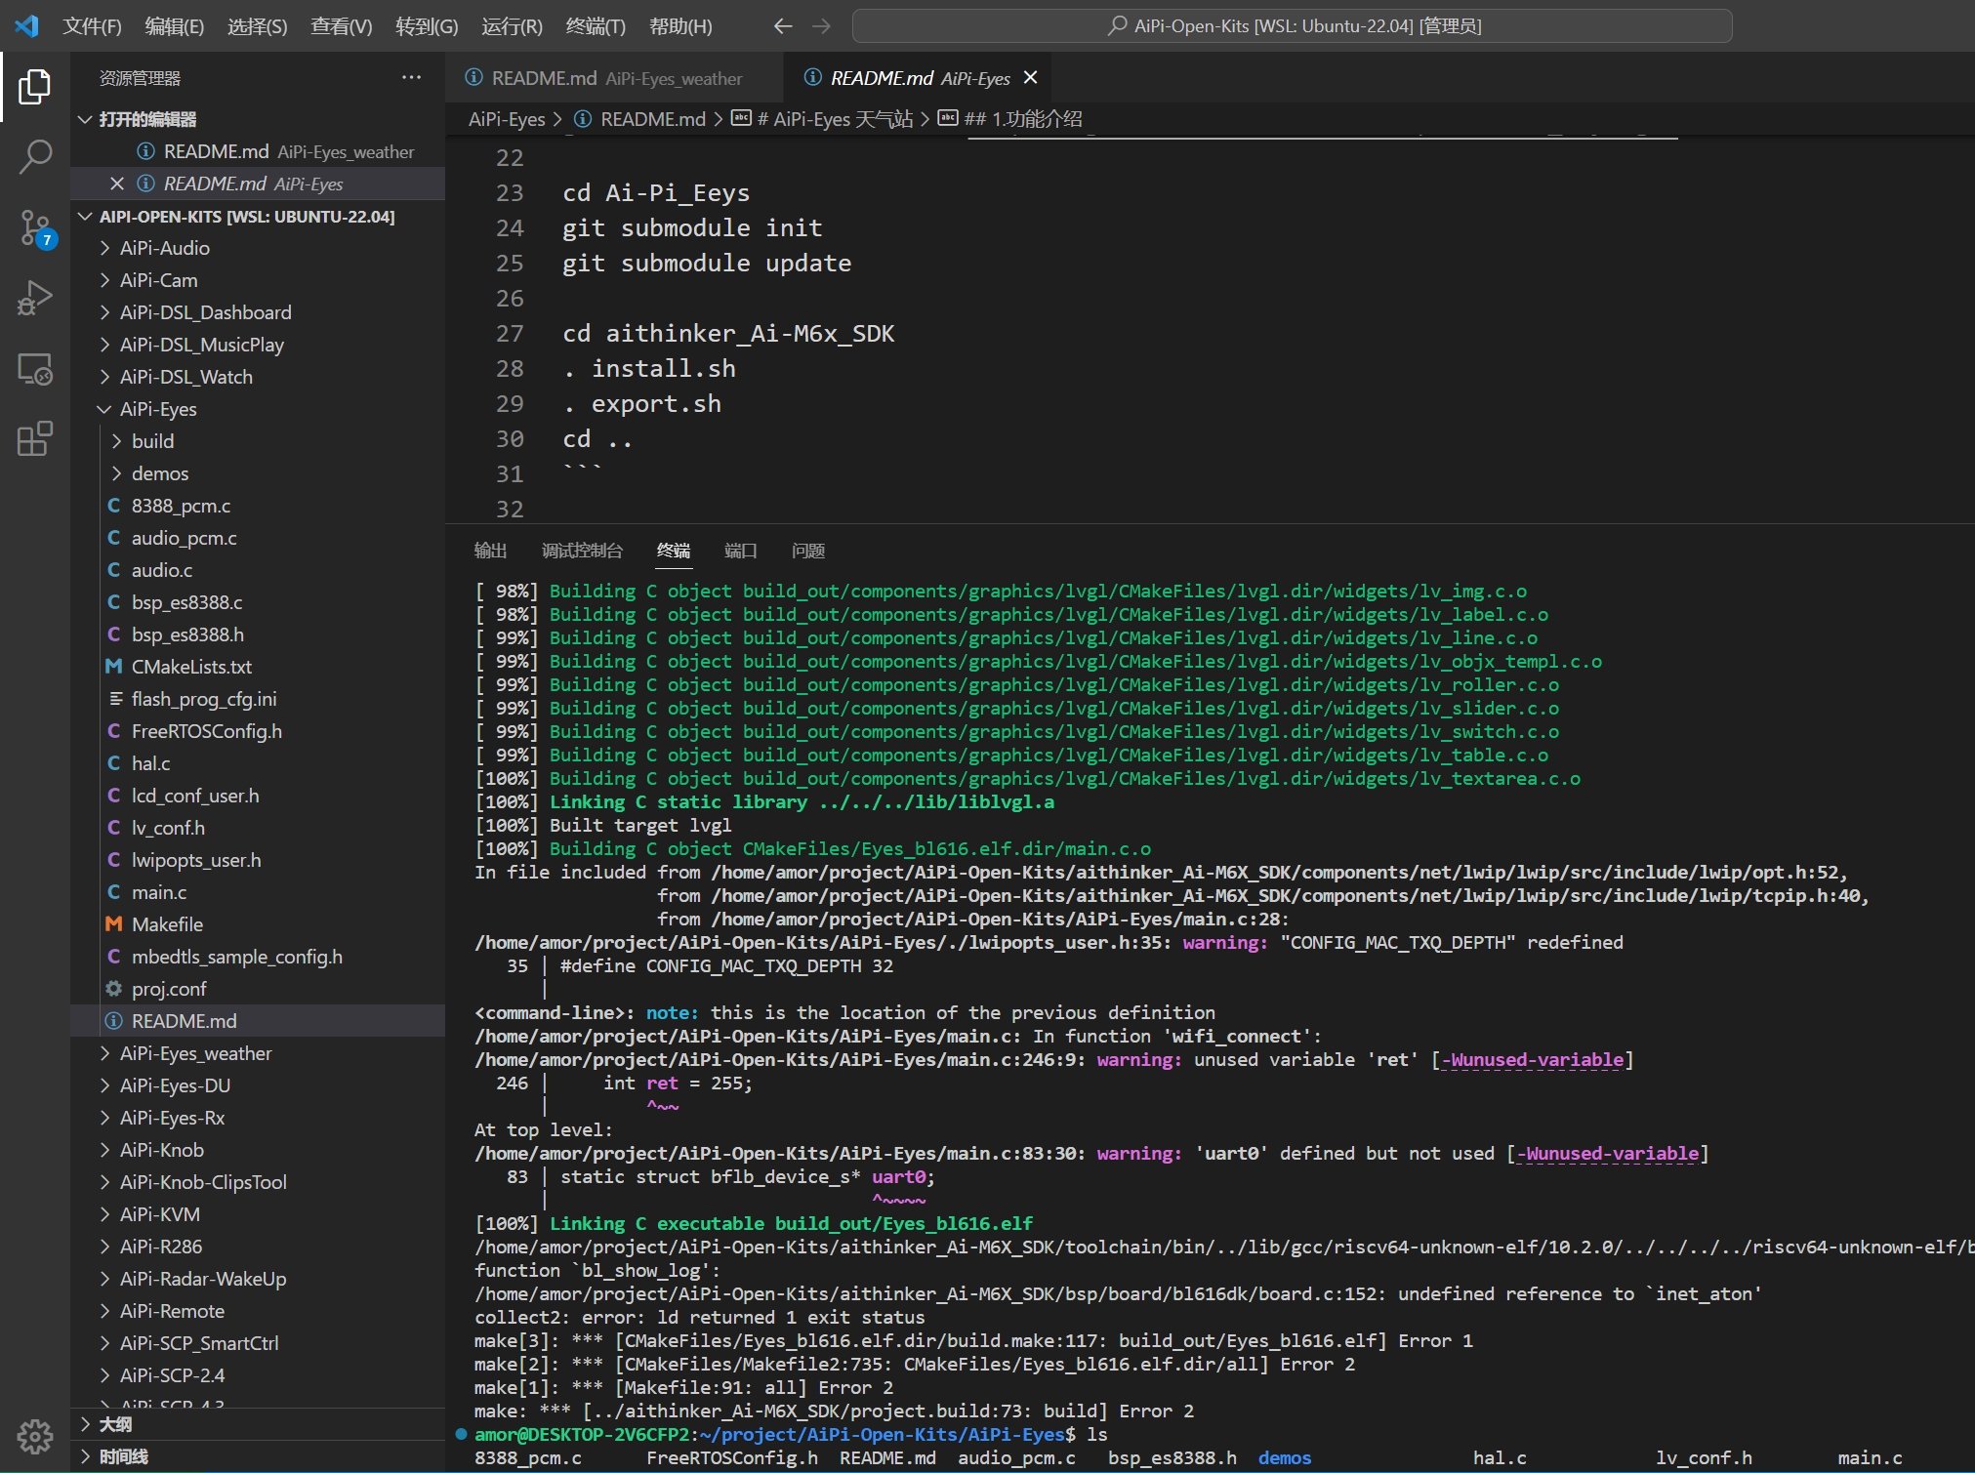This screenshot has width=1975, height=1473.
Task: Expand the AiPi-Knob-ClipsTool folder
Action: (x=258, y=1182)
